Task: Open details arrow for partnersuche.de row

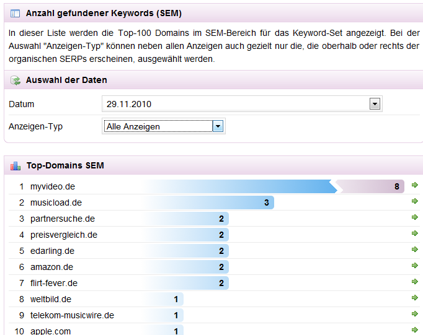Action: coord(415,217)
